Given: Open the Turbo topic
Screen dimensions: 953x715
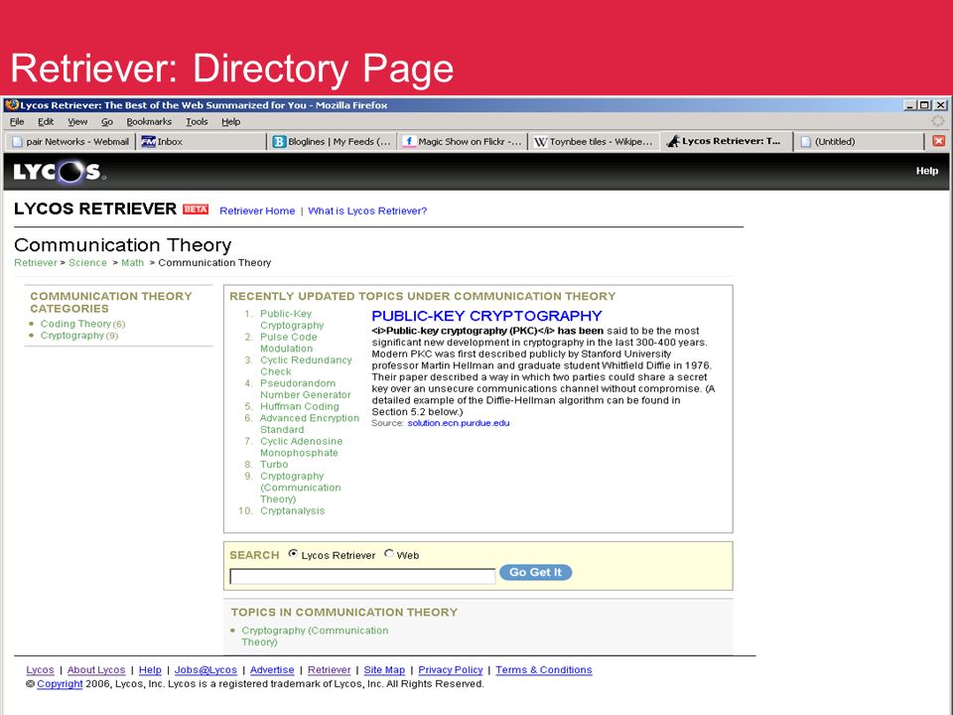Looking at the screenshot, I should coord(274,464).
